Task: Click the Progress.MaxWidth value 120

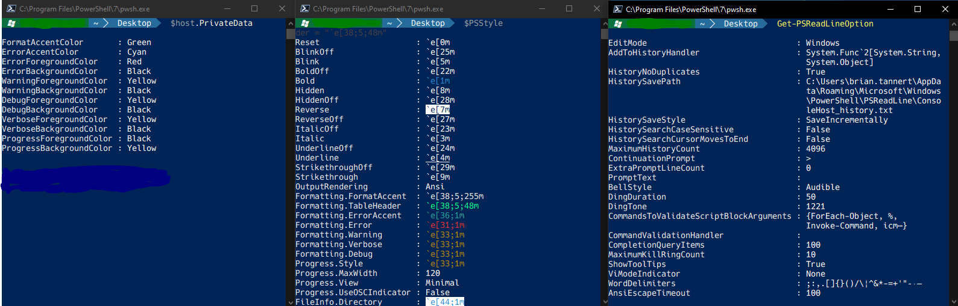Action: 433,274
